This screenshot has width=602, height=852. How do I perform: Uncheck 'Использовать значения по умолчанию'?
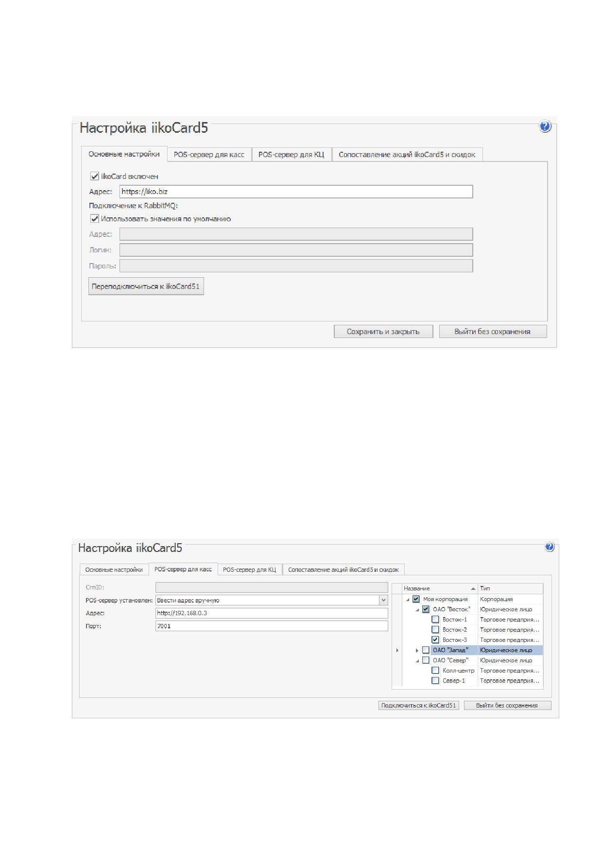95,219
